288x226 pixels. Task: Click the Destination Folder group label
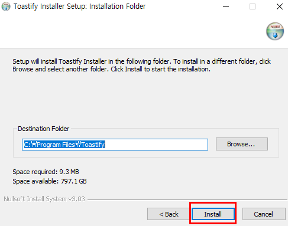coord(44,129)
